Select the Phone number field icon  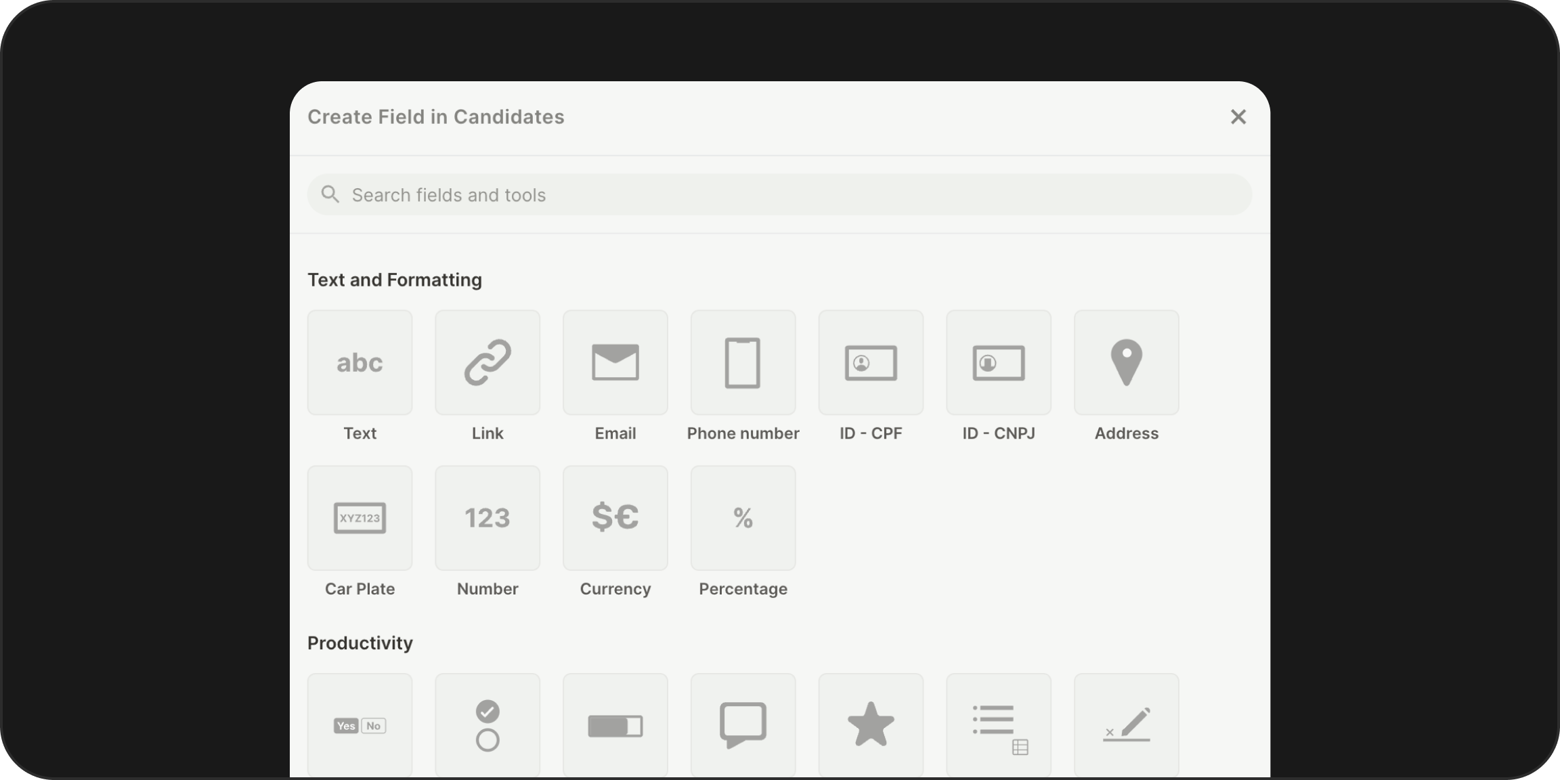point(743,362)
